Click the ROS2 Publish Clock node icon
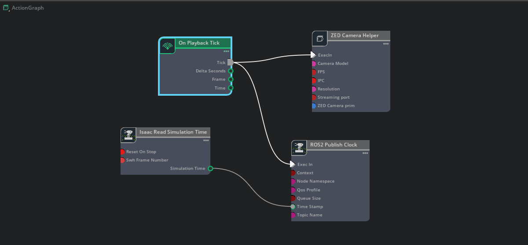Image resolution: width=528 pixels, height=245 pixels. tap(299, 148)
